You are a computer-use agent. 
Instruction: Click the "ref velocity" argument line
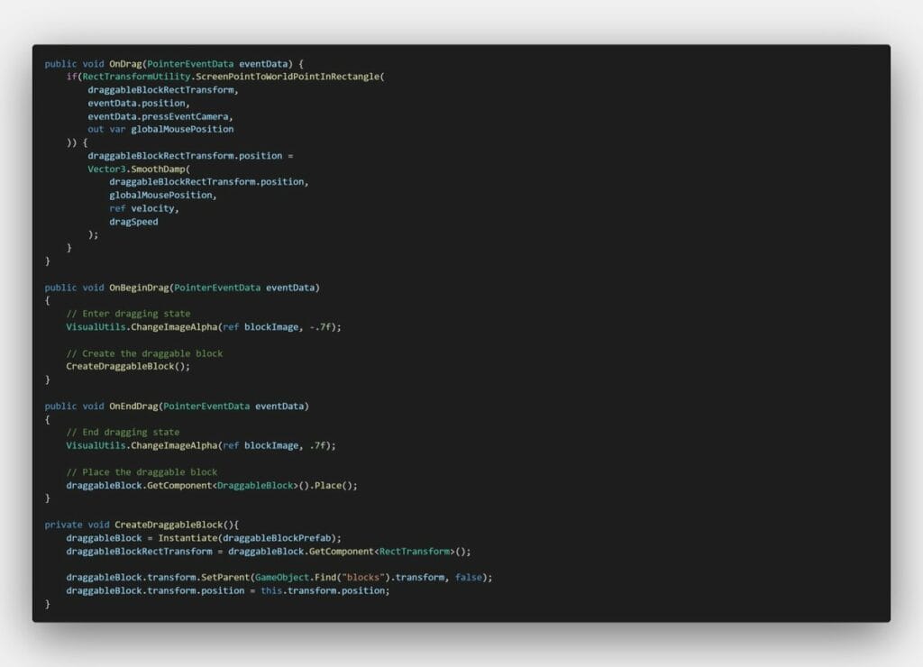144,208
